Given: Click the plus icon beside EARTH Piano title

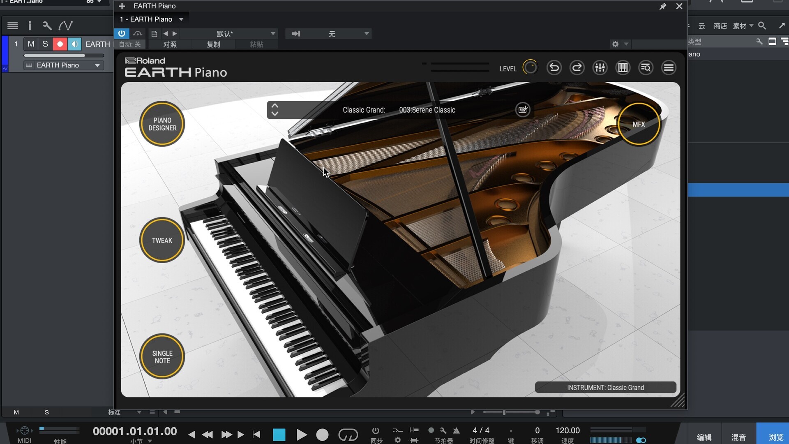Looking at the screenshot, I should coord(122,6).
